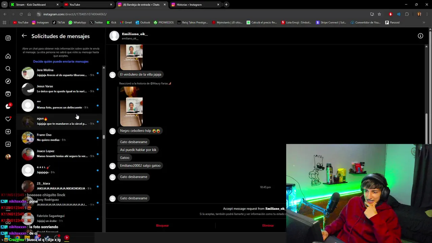Click Eliminar to delete the request
Viewport: 432px width, 243px height.
coord(268,225)
